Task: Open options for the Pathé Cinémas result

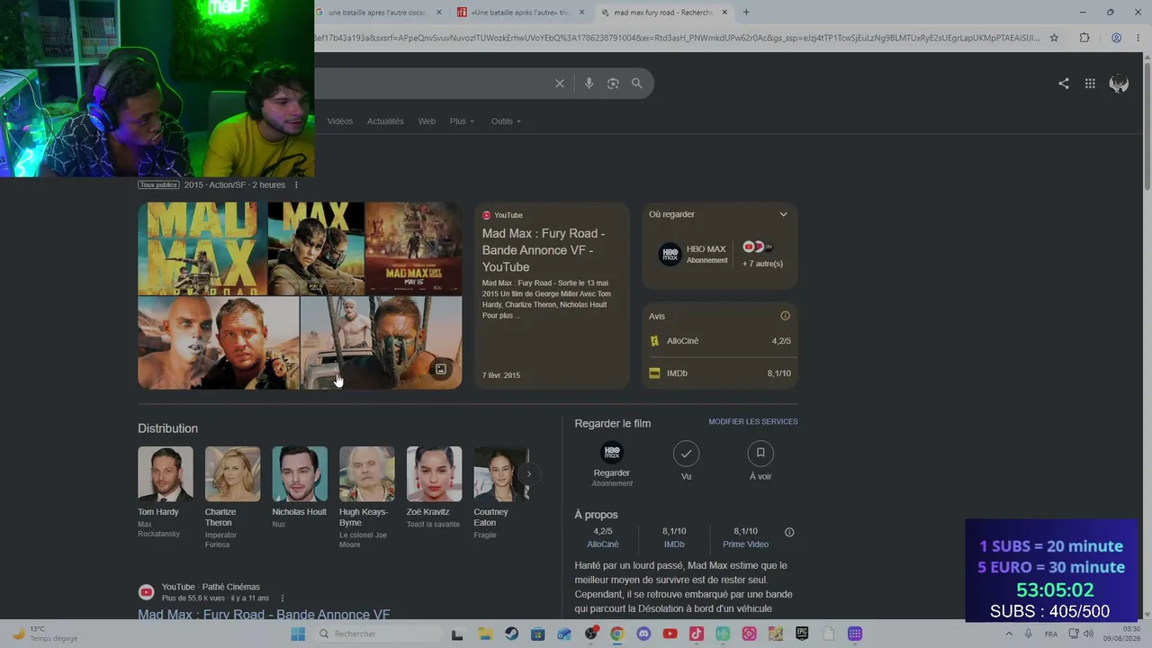Action: (x=283, y=598)
